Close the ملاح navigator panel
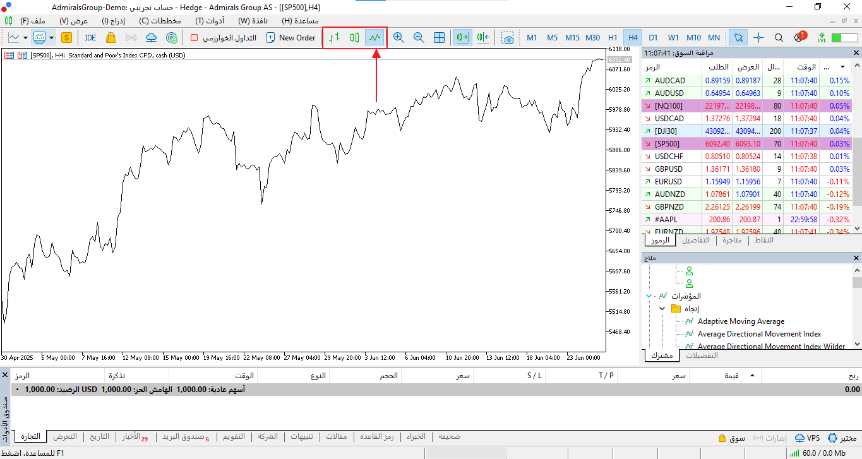862x459 pixels. (856, 258)
